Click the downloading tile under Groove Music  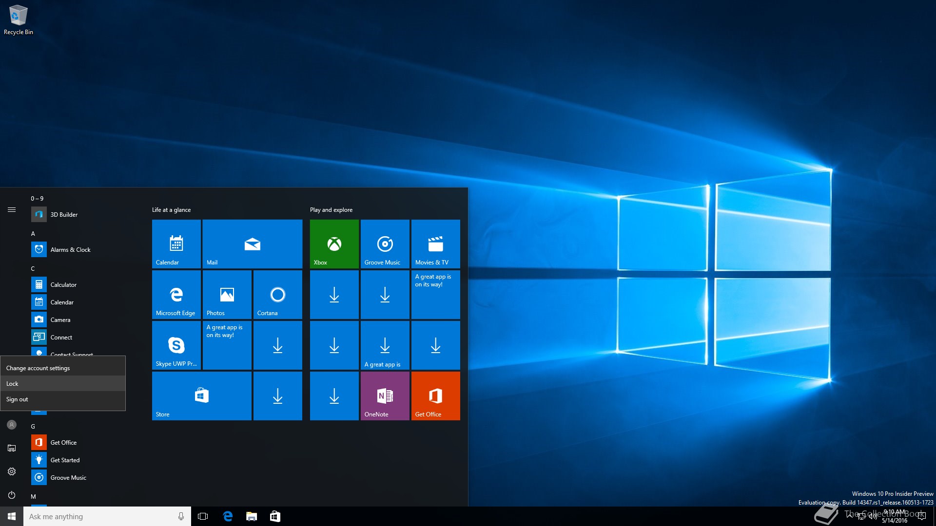[385, 294]
